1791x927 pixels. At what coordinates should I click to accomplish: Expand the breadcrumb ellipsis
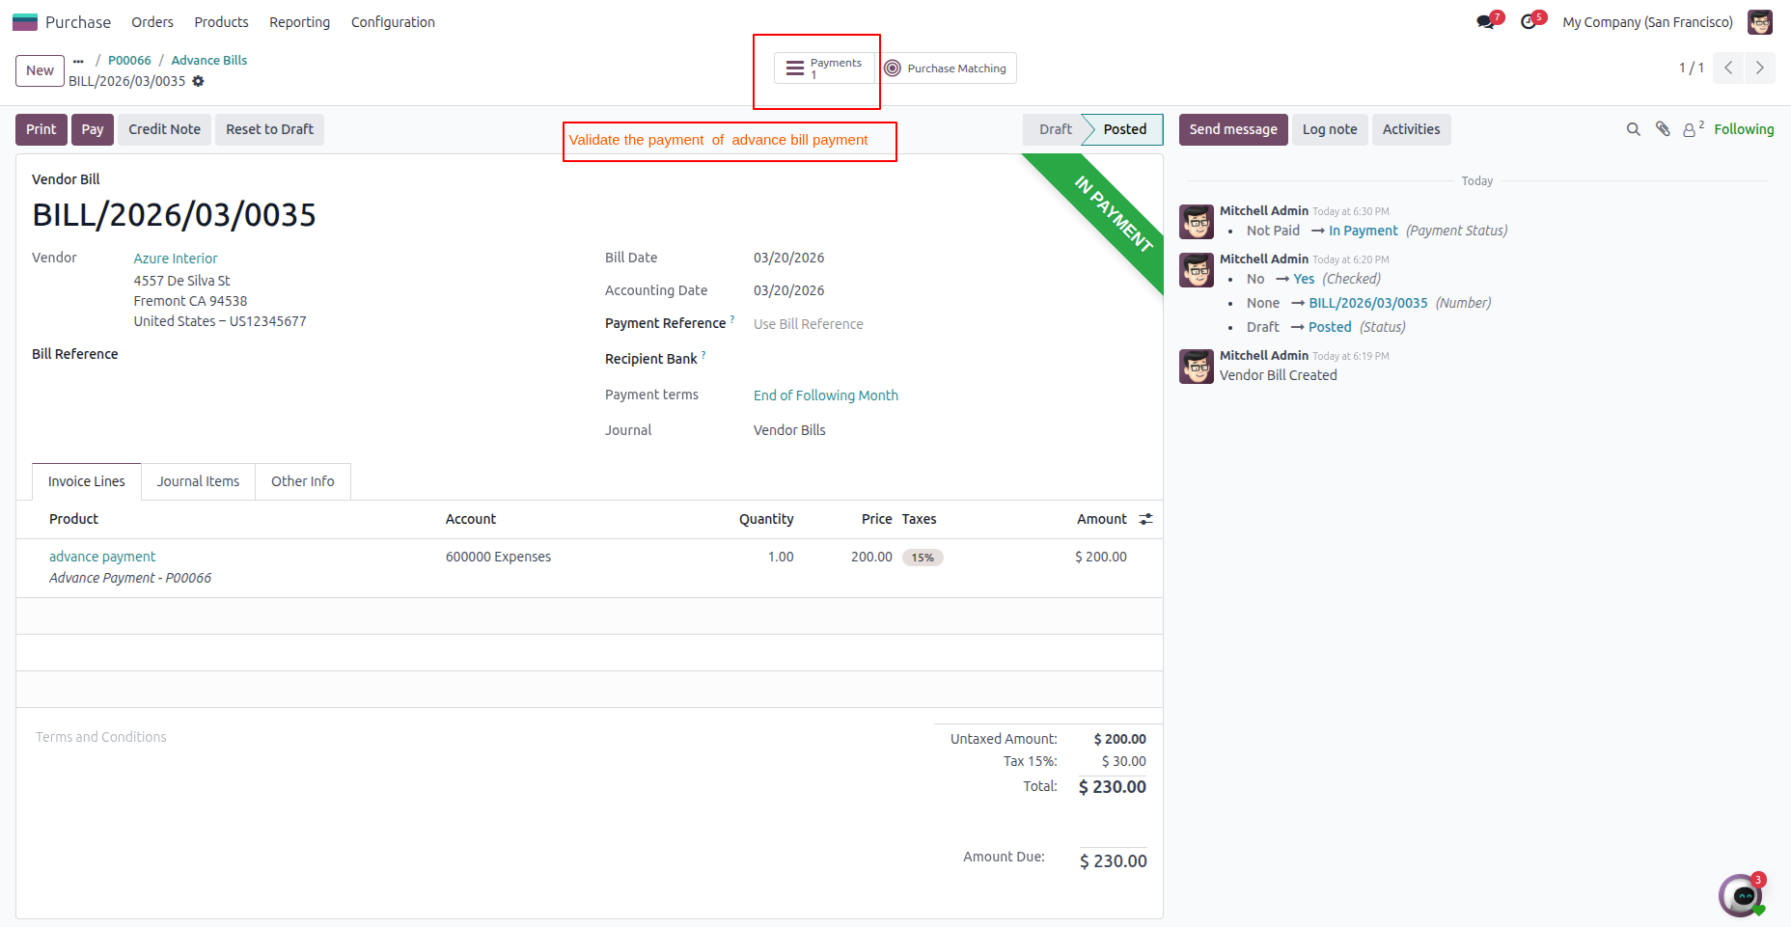[78, 61]
